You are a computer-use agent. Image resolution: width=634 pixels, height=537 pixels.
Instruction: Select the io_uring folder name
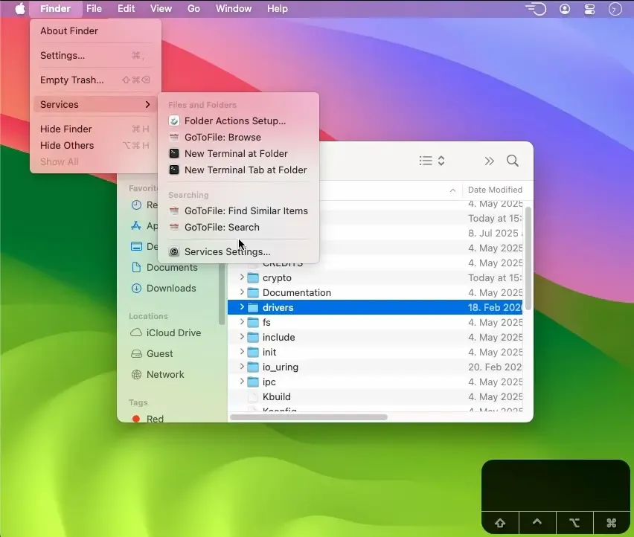281,367
